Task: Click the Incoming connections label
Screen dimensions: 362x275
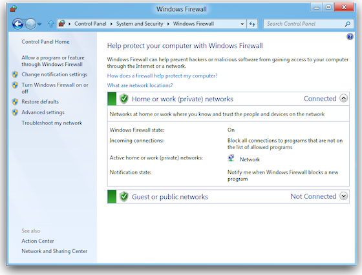Action: (x=136, y=141)
